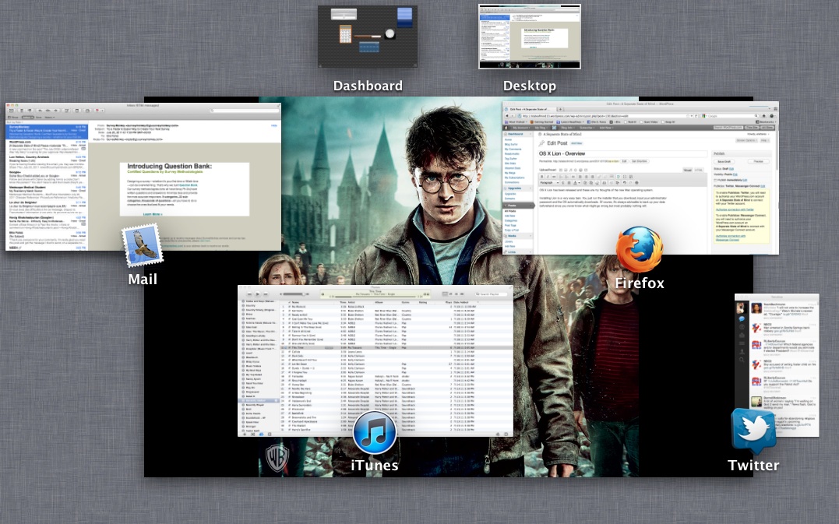Image resolution: width=839 pixels, height=524 pixels.
Task: Toggle checkbox of first iTunes song
Action: click(x=289, y=308)
